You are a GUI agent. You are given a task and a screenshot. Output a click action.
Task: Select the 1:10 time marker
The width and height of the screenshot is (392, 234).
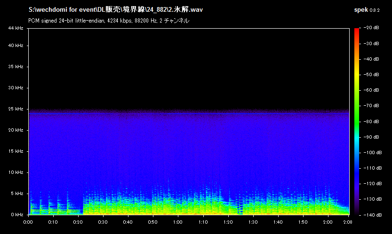coord(203,222)
